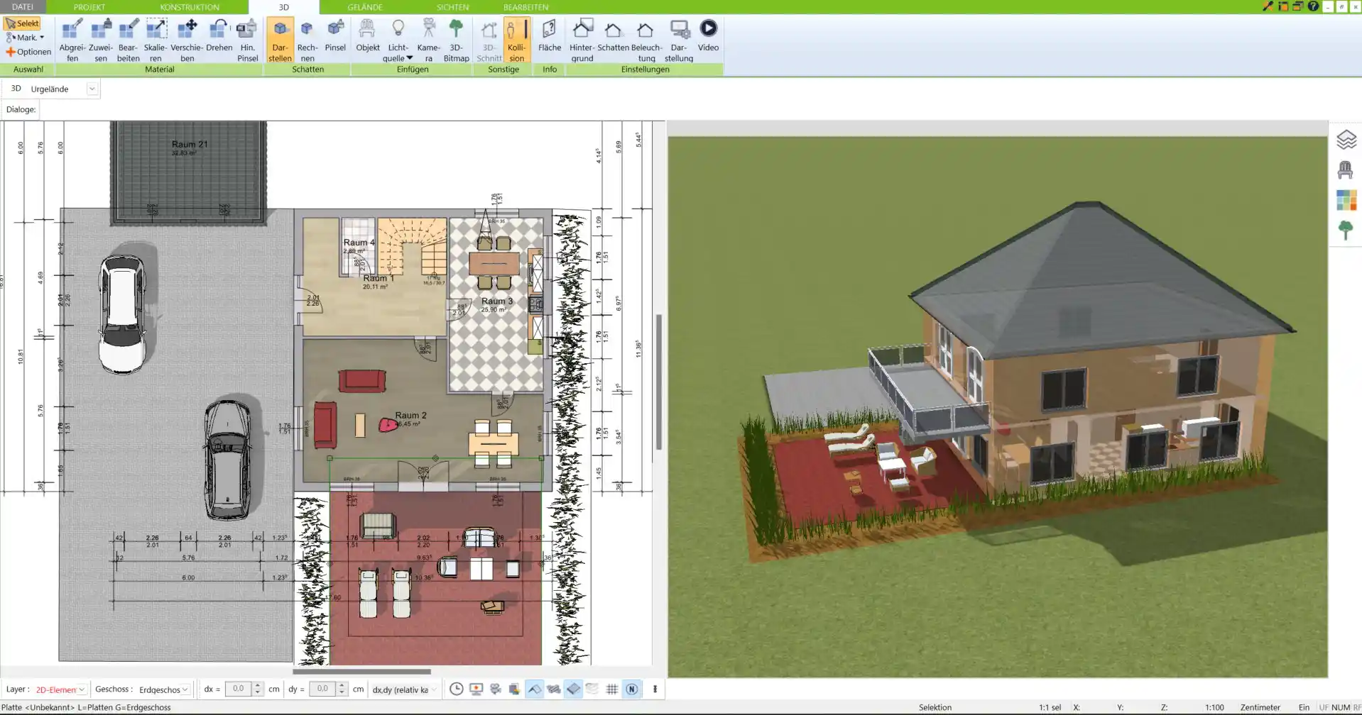
Task: Switch to the KONSTRUKTION tab
Action: coord(190,6)
